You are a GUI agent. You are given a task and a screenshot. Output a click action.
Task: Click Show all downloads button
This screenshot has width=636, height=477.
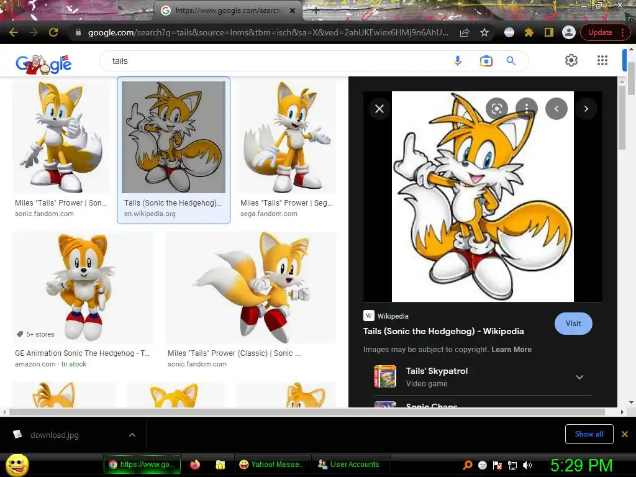[589, 434]
